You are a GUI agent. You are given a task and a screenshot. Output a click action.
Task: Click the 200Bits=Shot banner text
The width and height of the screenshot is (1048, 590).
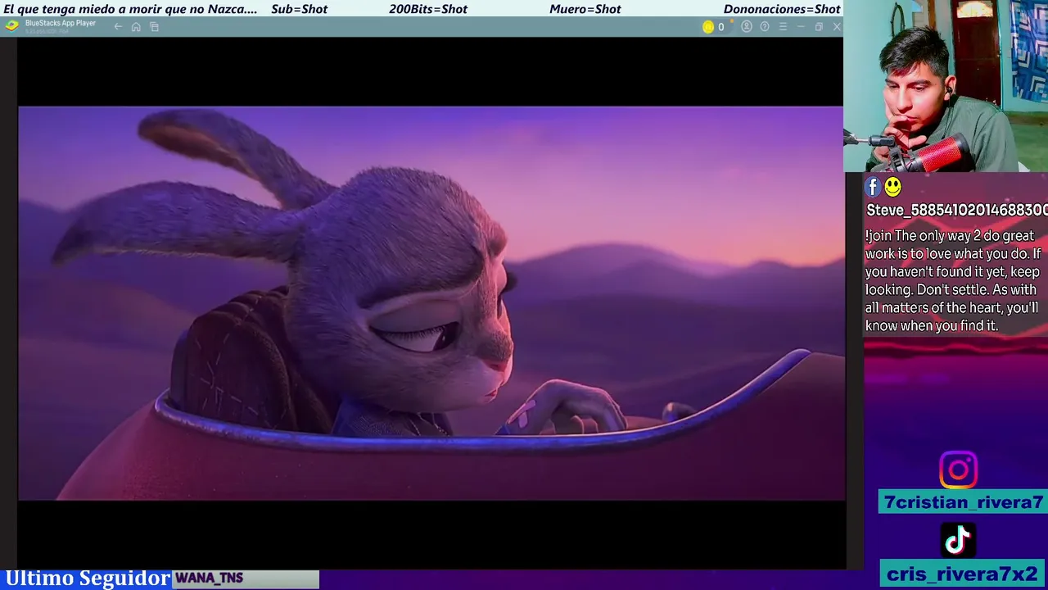coord(428,9)
